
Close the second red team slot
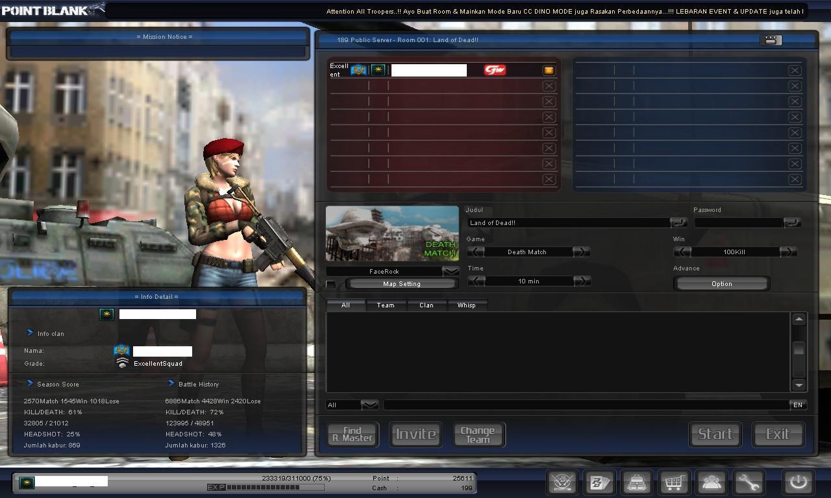pos(549,86)
